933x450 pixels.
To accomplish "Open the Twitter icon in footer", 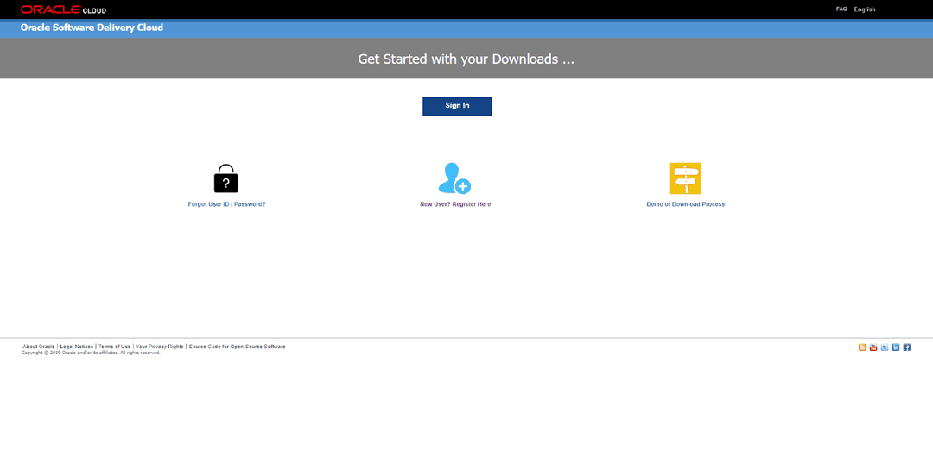I will point(885,347).
